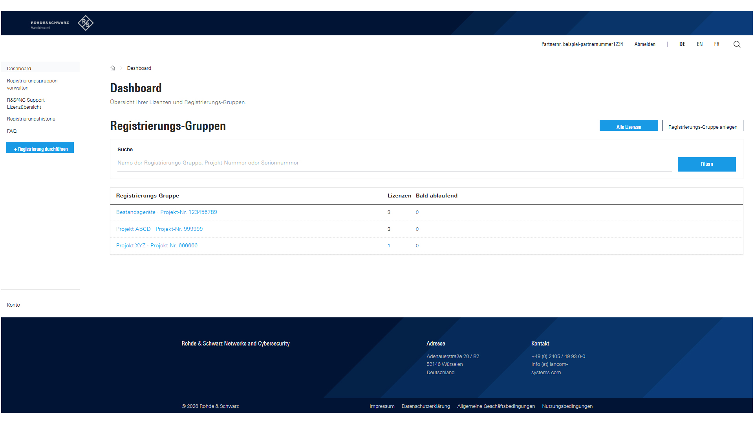Click Lizenzen value 1 for Projekt XYZ
Viewport: 754px width, 424px height.
[389, 246]
